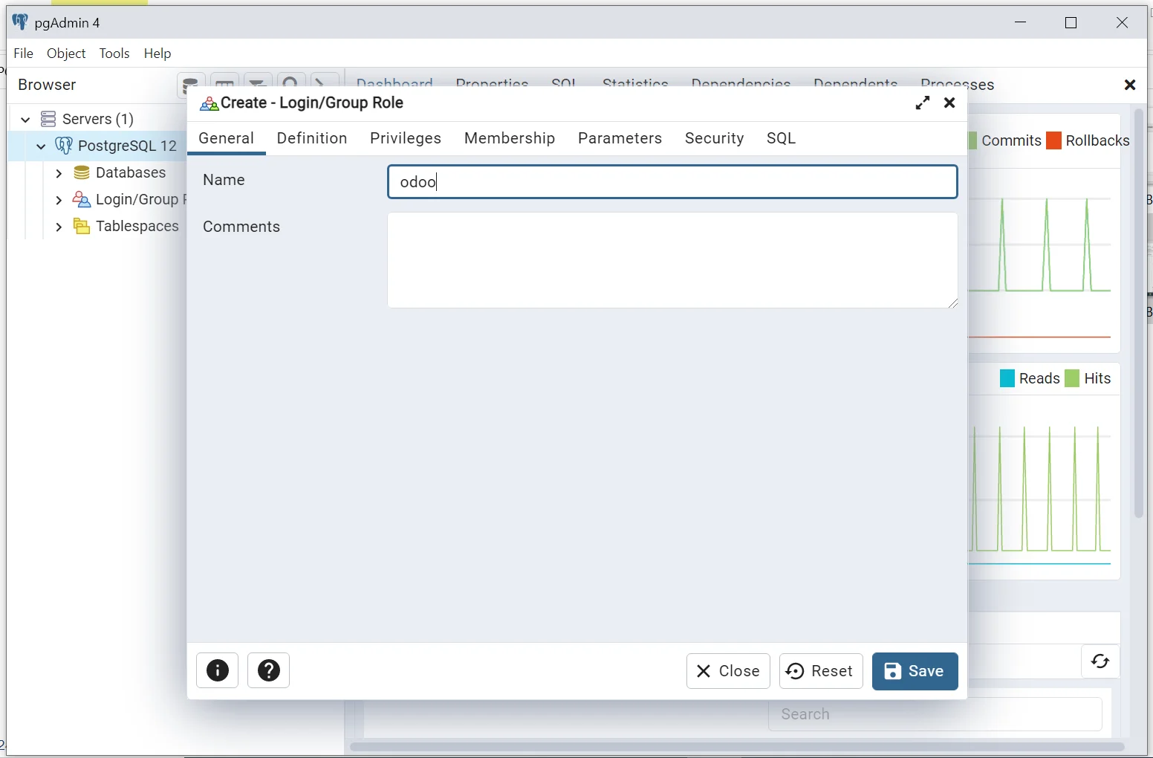Click the dashboard vertical scrollbar

click(1140, 312)
